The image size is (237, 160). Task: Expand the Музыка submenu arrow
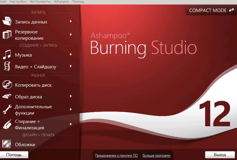click(71, 54)
